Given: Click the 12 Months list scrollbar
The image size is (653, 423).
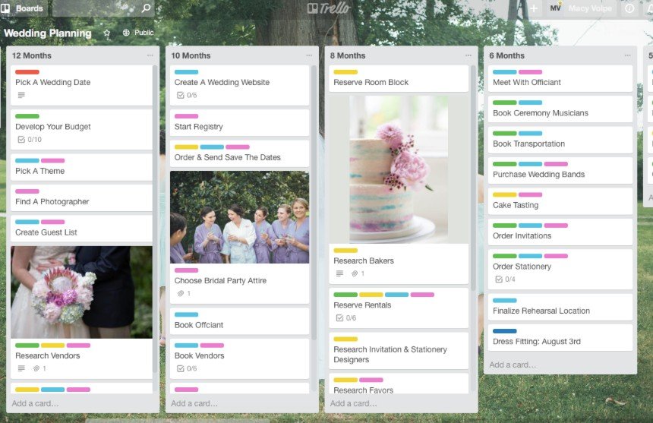Looking at the screenshot, I should pyautogui.click(x=155, y=219).
